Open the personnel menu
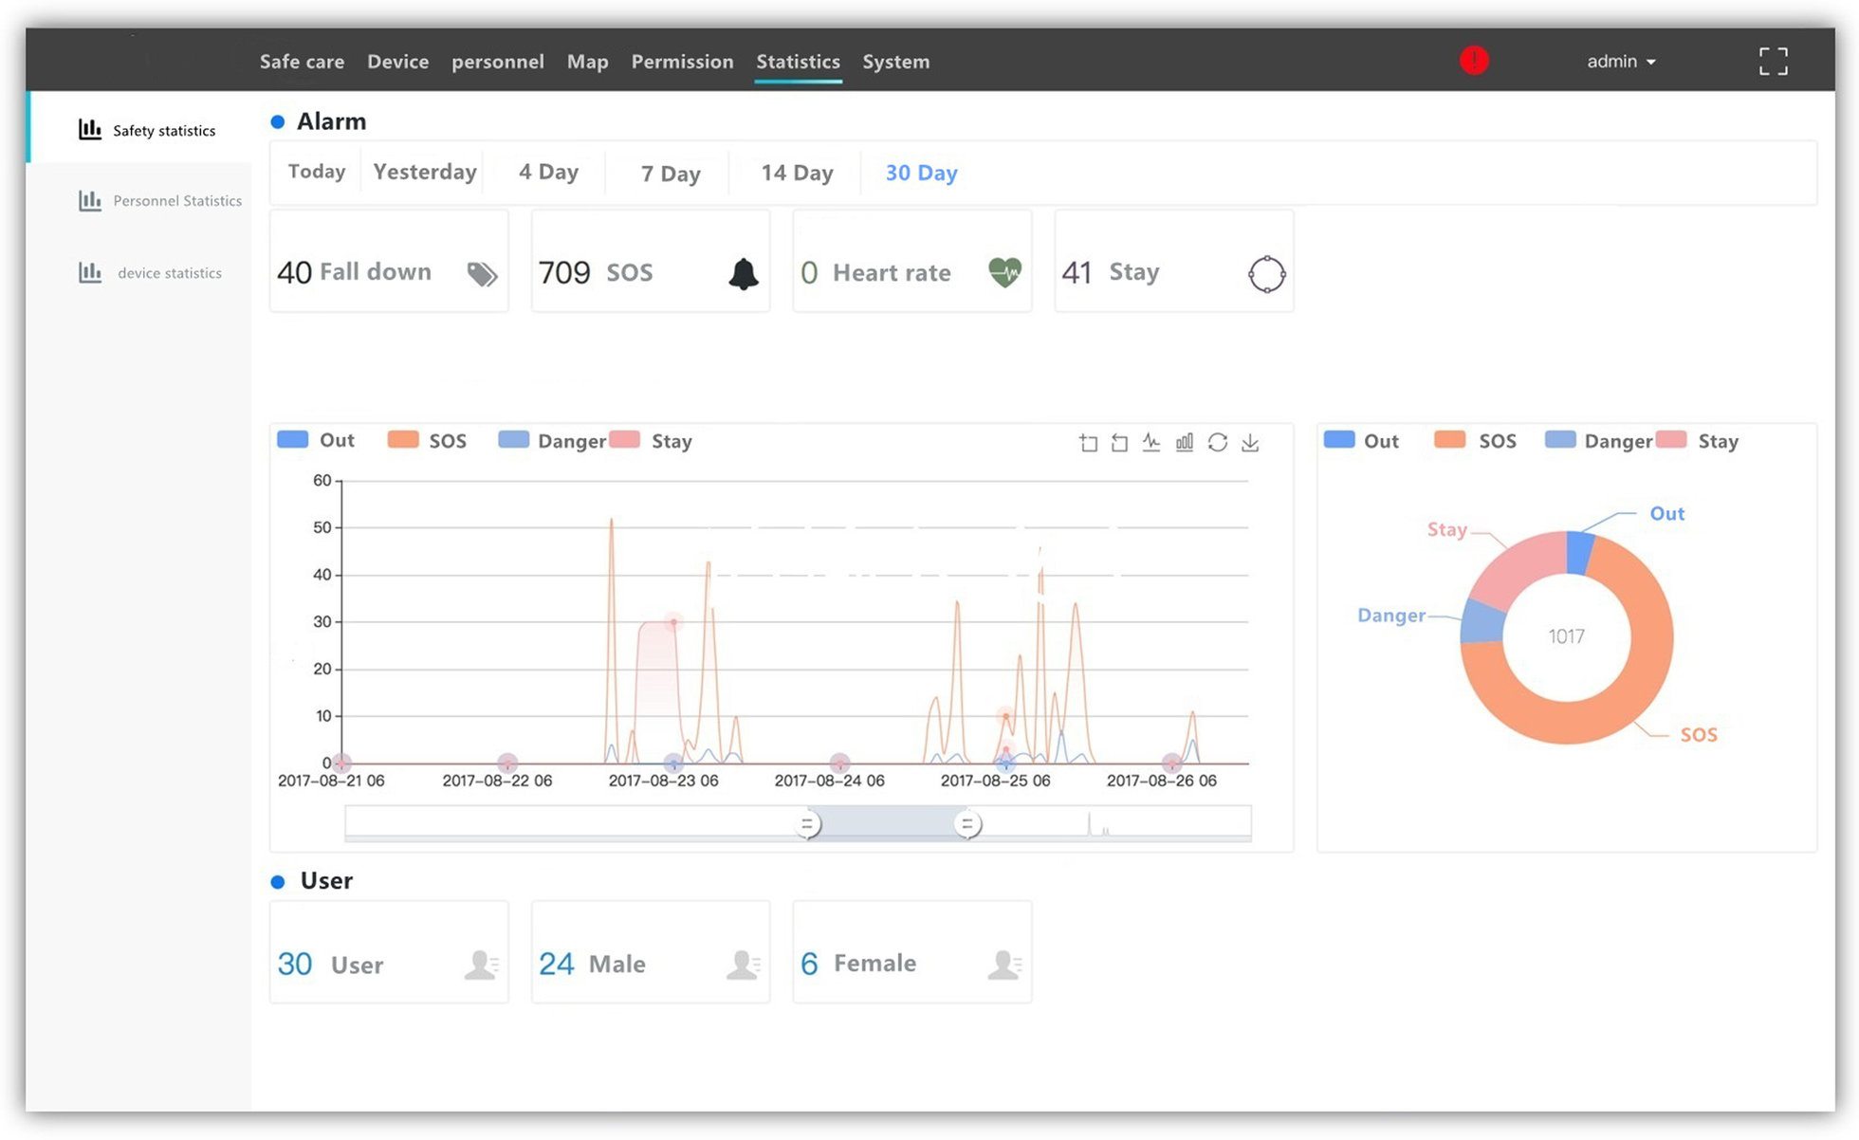Screen dimensions: 1859x1140 [x=497, y=63]
